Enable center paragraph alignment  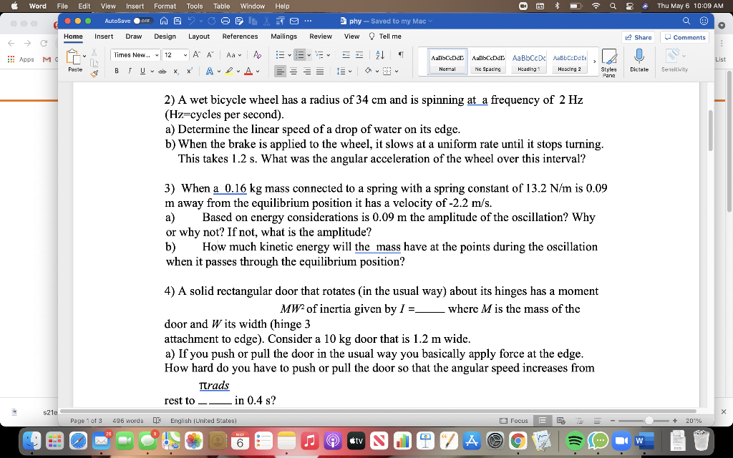point(293,71)
